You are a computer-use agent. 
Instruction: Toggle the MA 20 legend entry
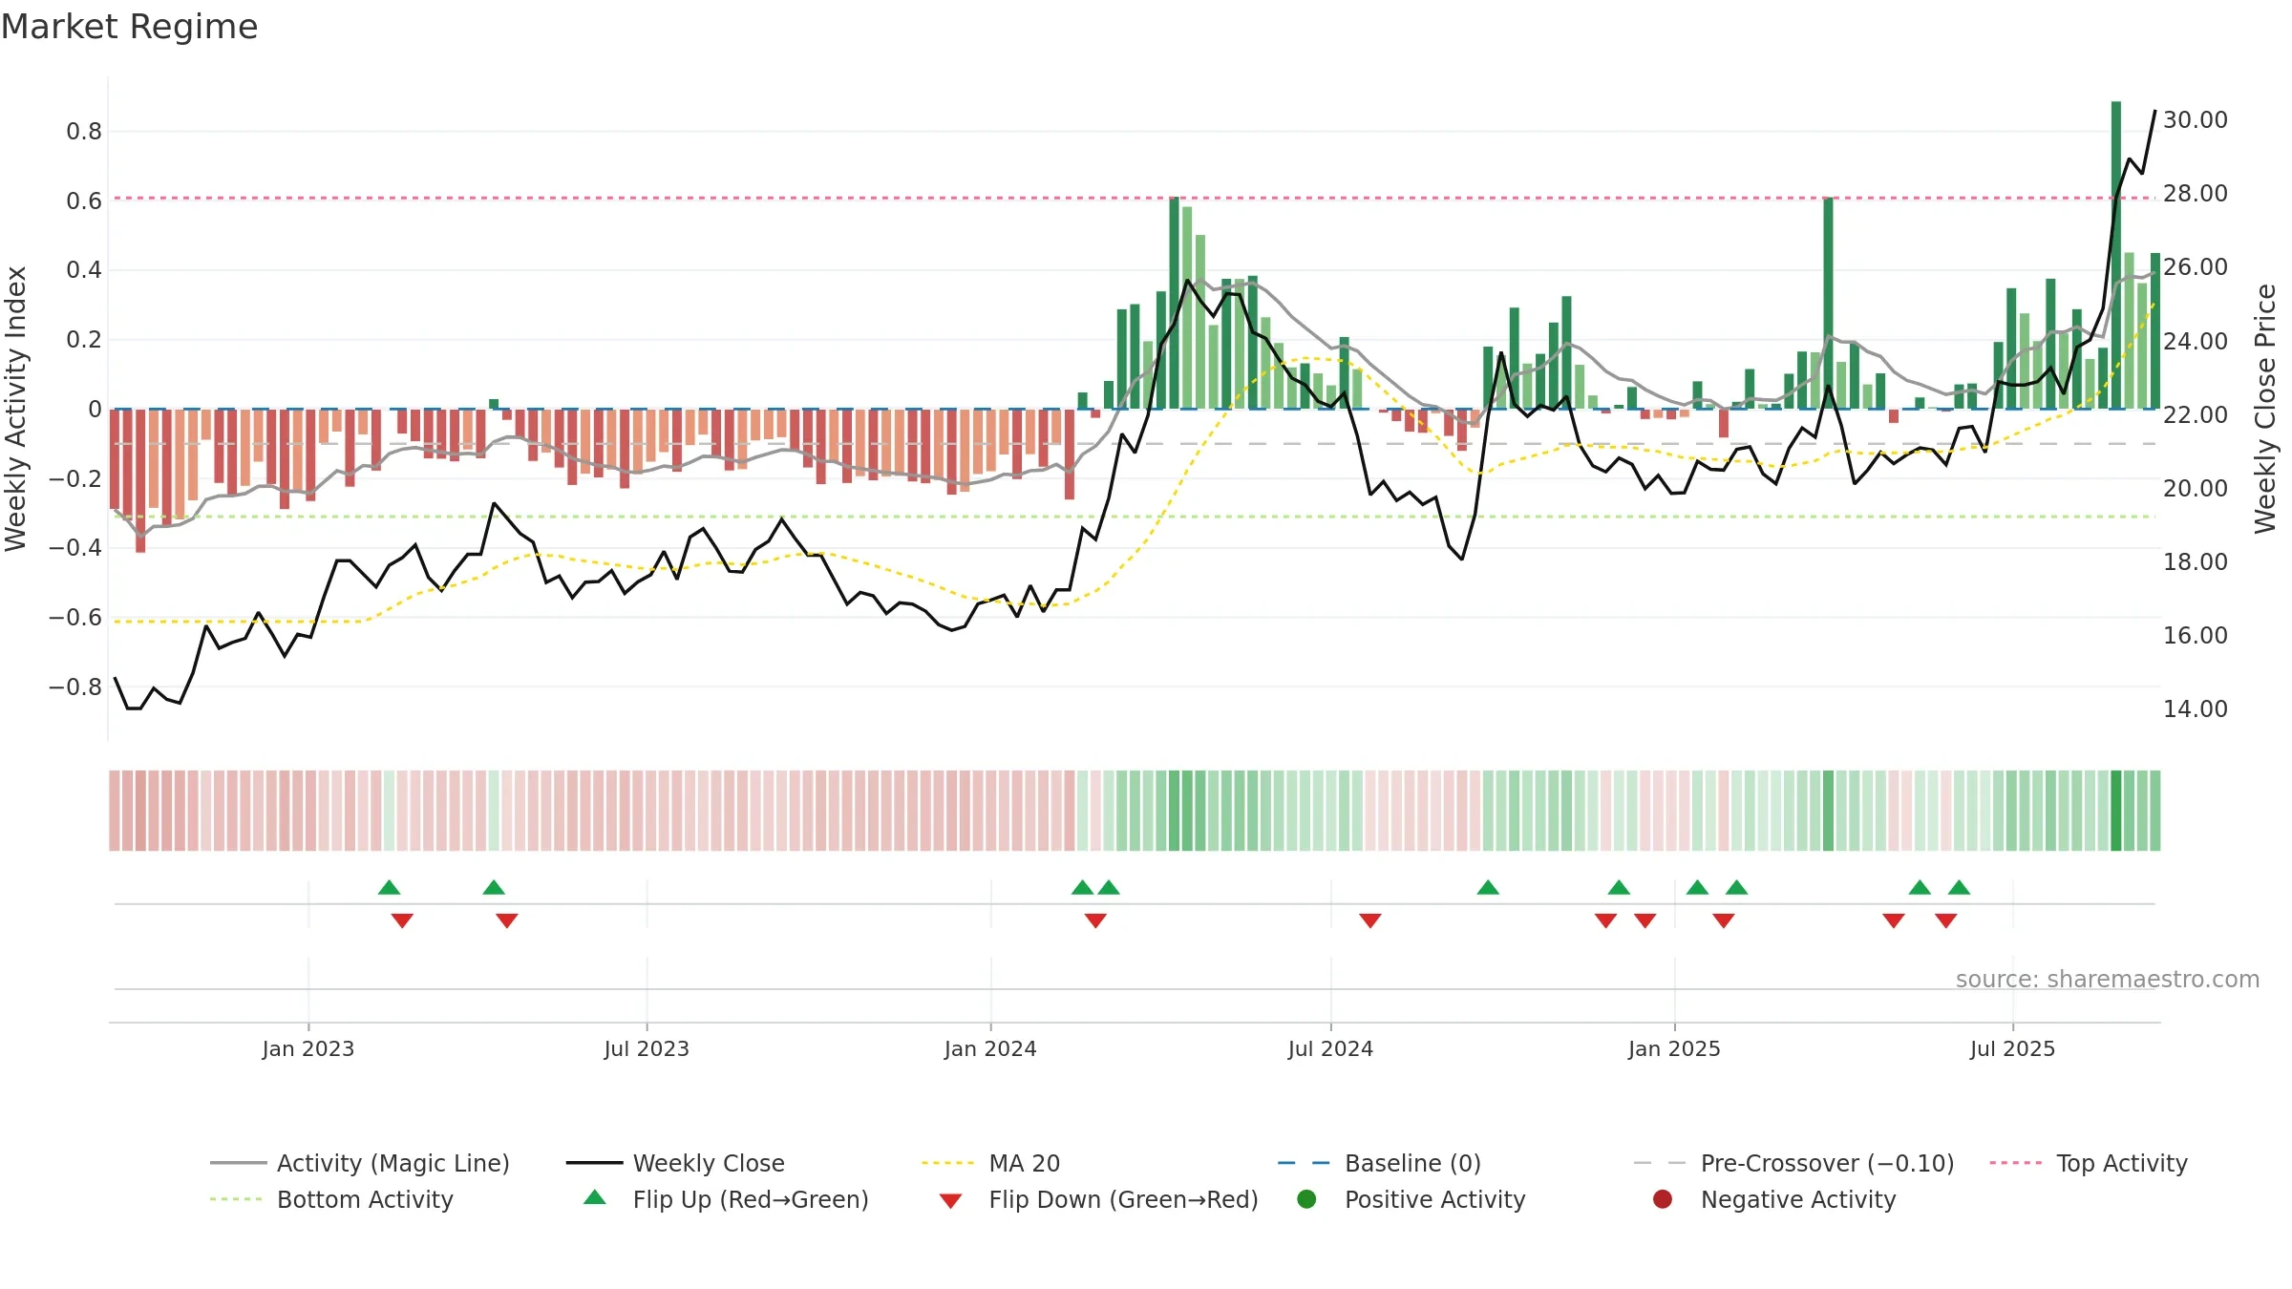tap(990, 1163)
